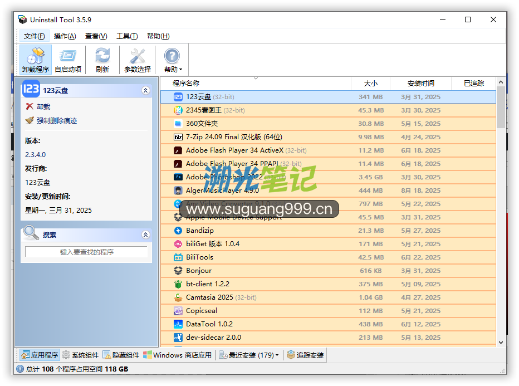Switch to Windows 商店应用 tab

(x=178, y=355)
